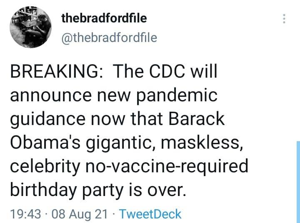Click 'Obama's gigantic, maskless,' text line
Viewport: 300px width, 223px height.
[x=125, y=143]
